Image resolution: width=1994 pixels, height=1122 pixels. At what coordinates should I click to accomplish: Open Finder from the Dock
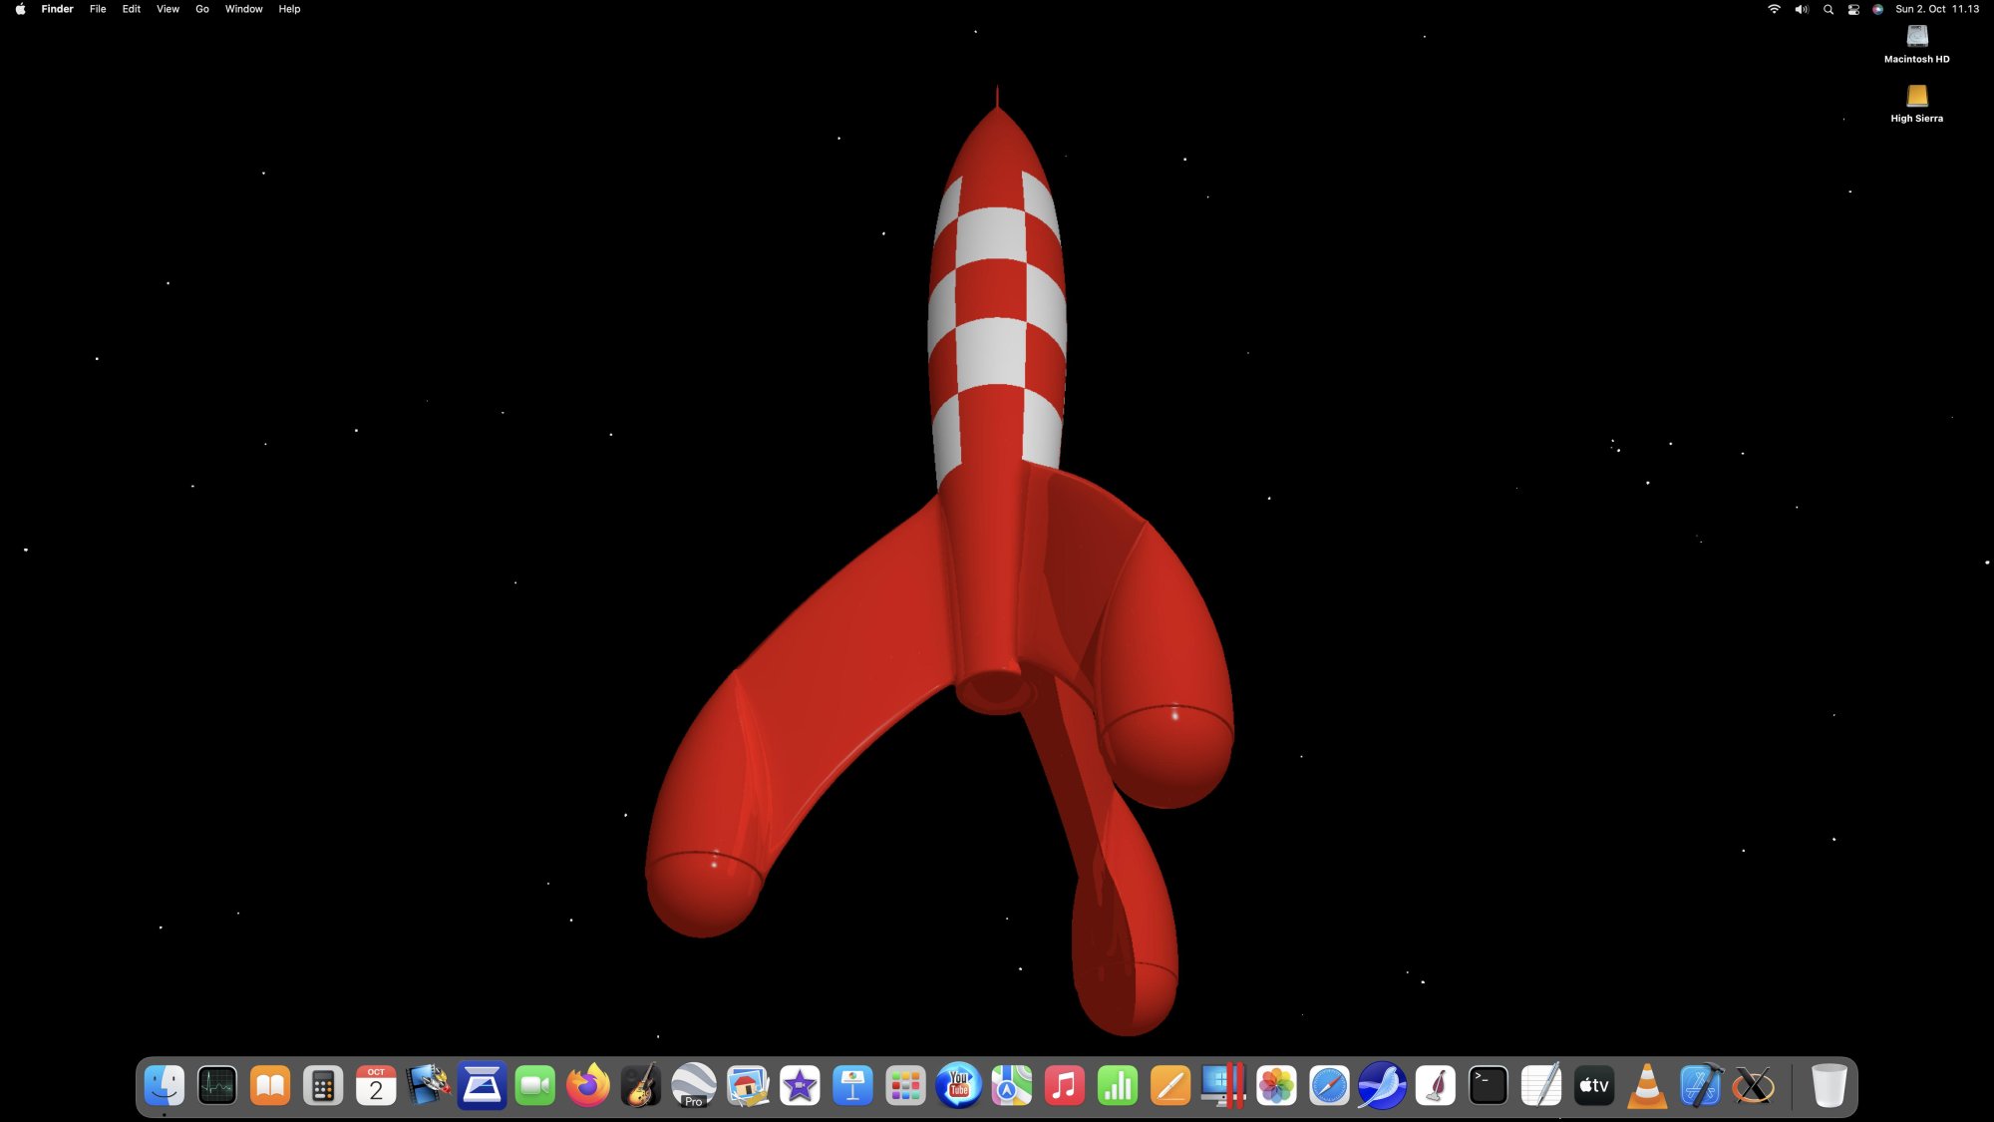pyautogui.click(x=164, y=1085)
